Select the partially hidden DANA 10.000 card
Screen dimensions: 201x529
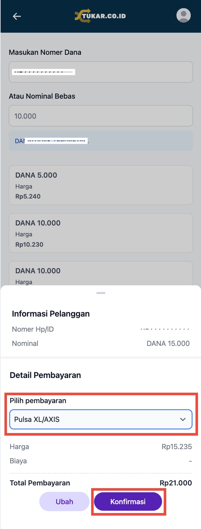[x=101, y=274]
